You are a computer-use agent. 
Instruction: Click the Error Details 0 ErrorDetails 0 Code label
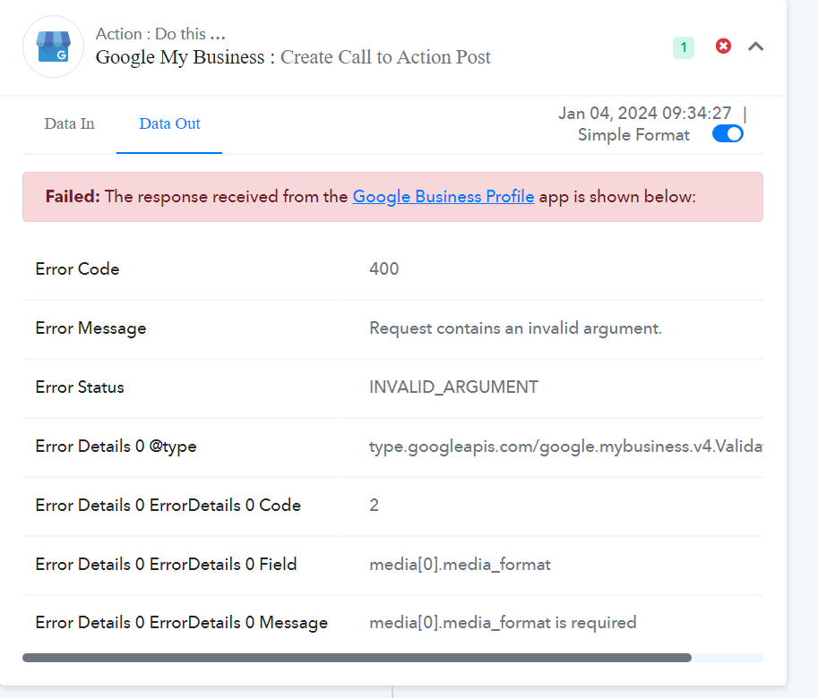coord(168,506)
